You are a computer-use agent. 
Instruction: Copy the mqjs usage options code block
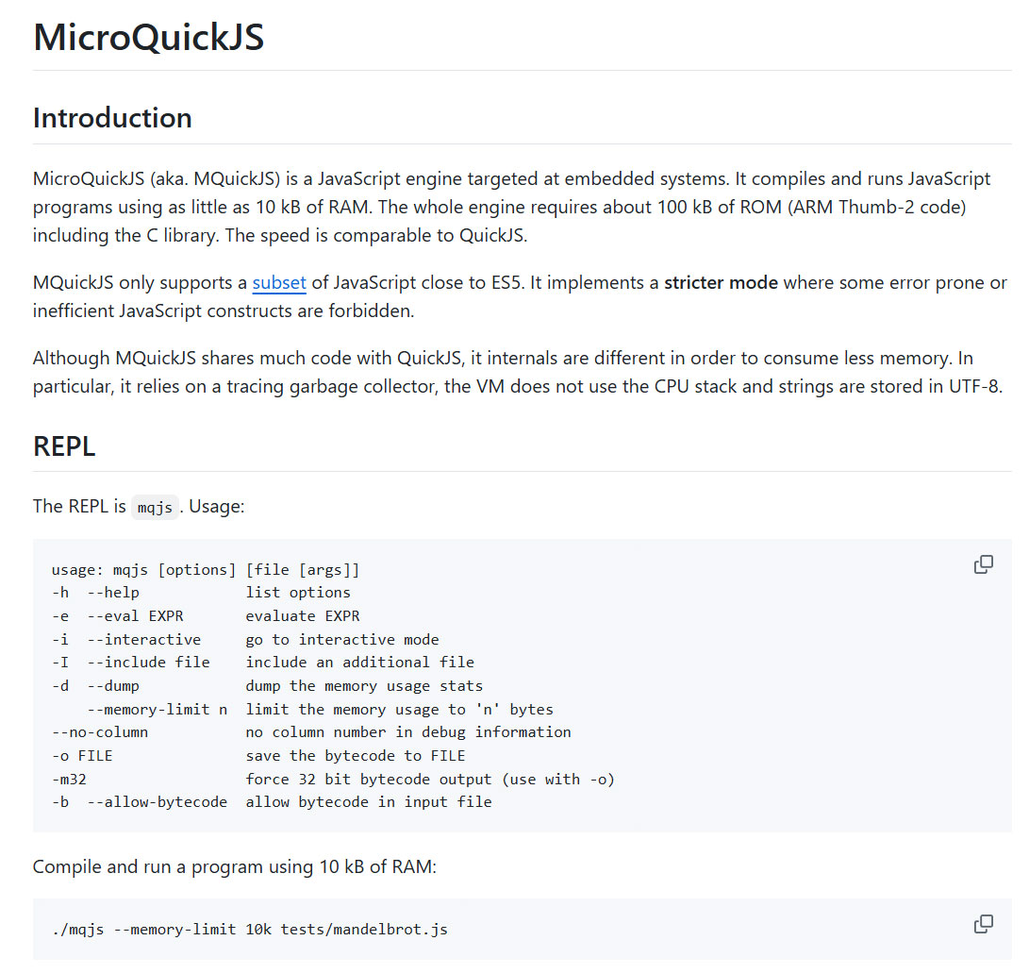[983, 564]
